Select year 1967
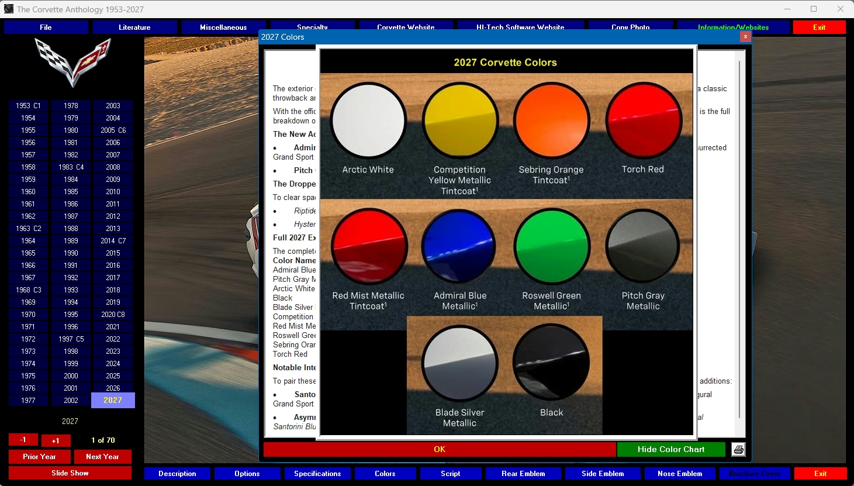 tap(28, 278)
